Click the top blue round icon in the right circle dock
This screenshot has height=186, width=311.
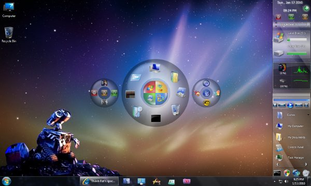[x=206, y=83]
